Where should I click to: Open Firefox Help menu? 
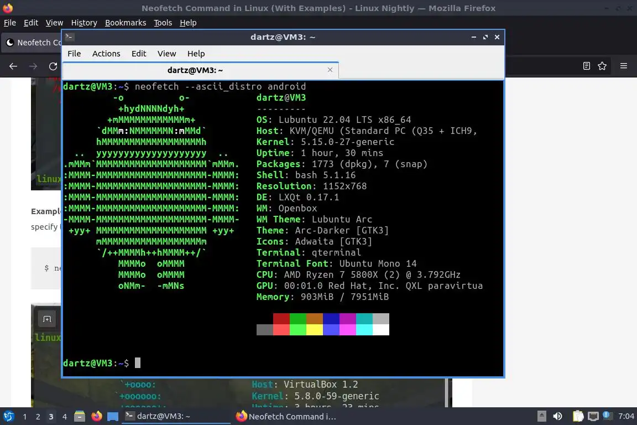click(x=188, y=23)
